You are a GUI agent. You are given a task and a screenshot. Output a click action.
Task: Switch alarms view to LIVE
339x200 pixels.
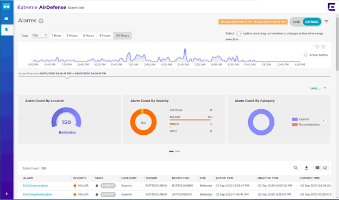[297, 22]
